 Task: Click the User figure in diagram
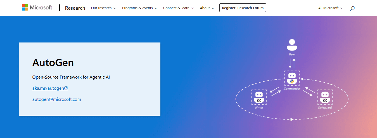point(292,45)
